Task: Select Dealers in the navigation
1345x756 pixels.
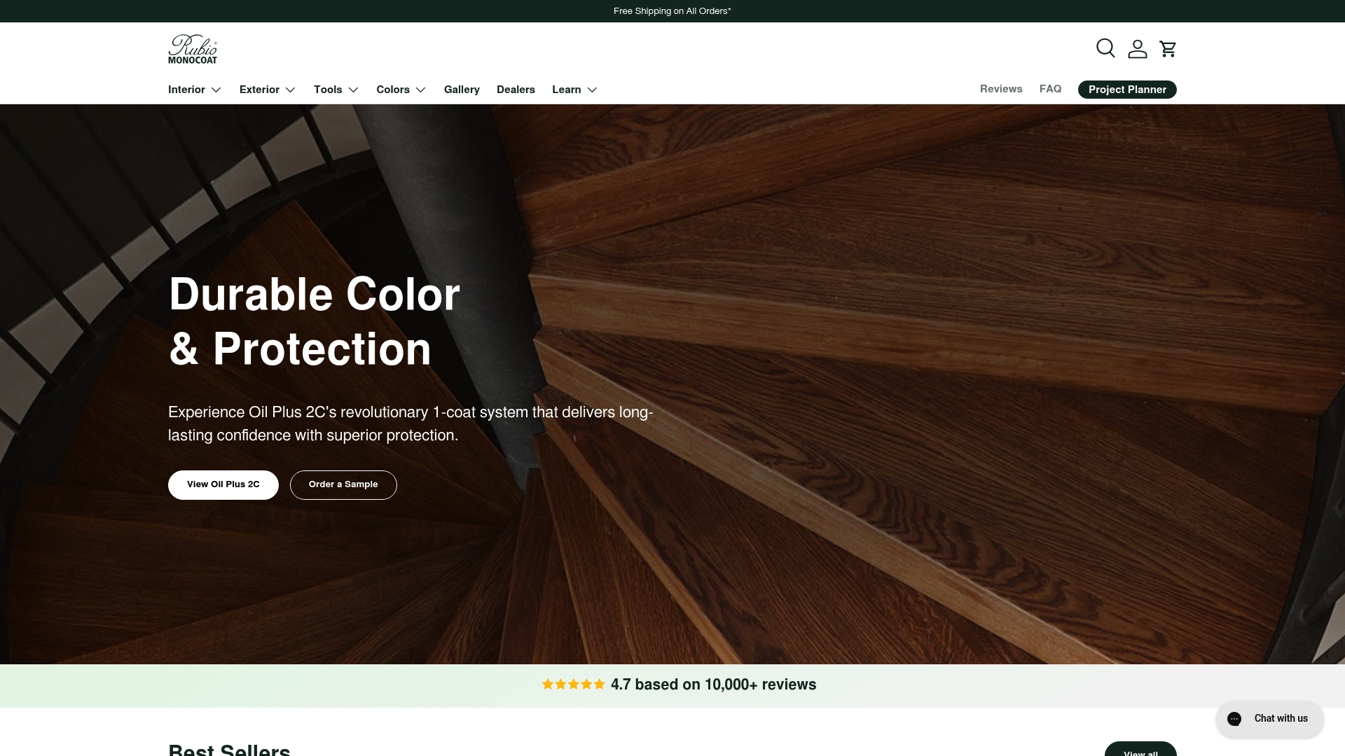Action: point(516,90)
